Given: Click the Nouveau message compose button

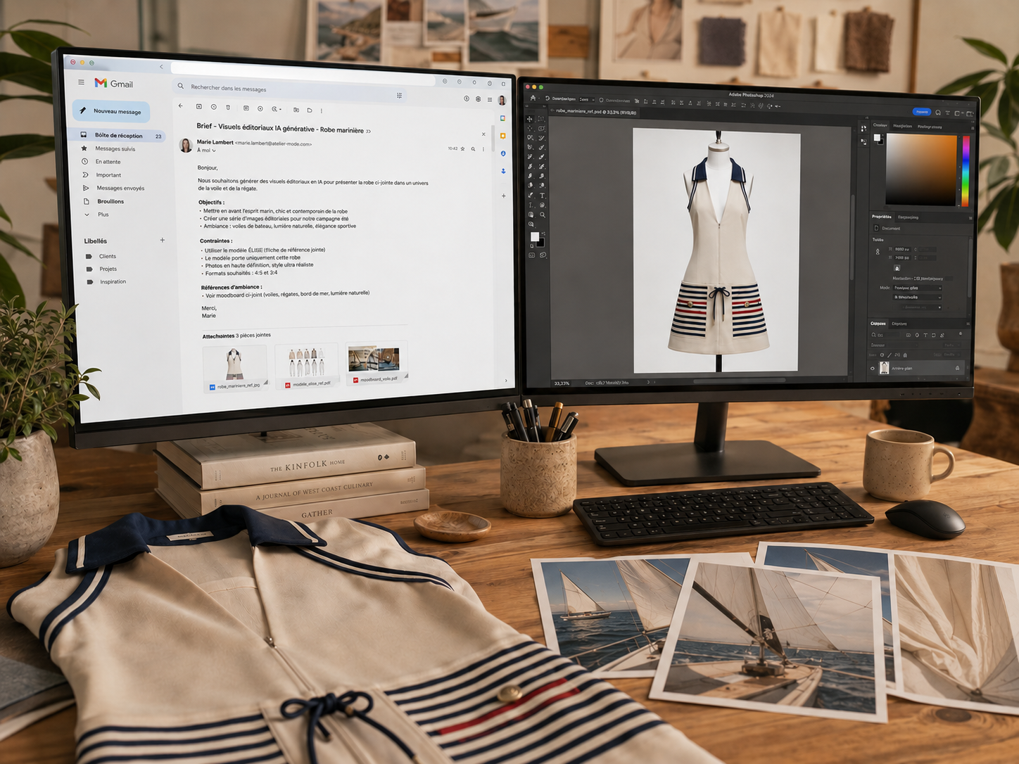Looking at the screenshot, I should [x=111, y=111].
